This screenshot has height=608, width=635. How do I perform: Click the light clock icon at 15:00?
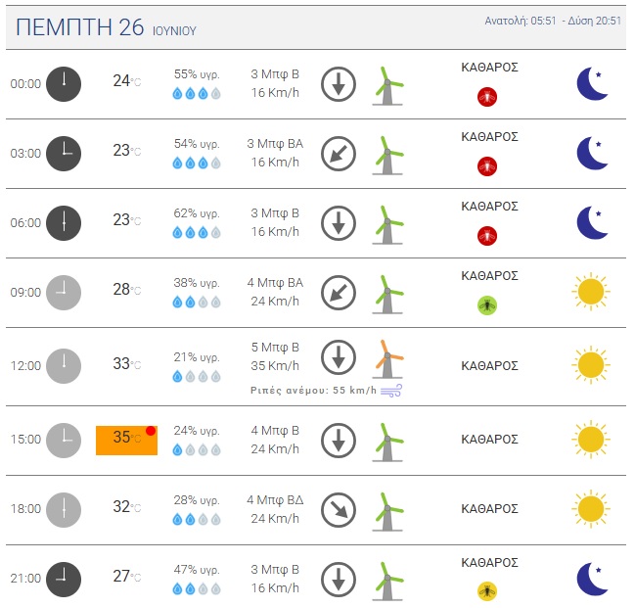coord(64,440)
